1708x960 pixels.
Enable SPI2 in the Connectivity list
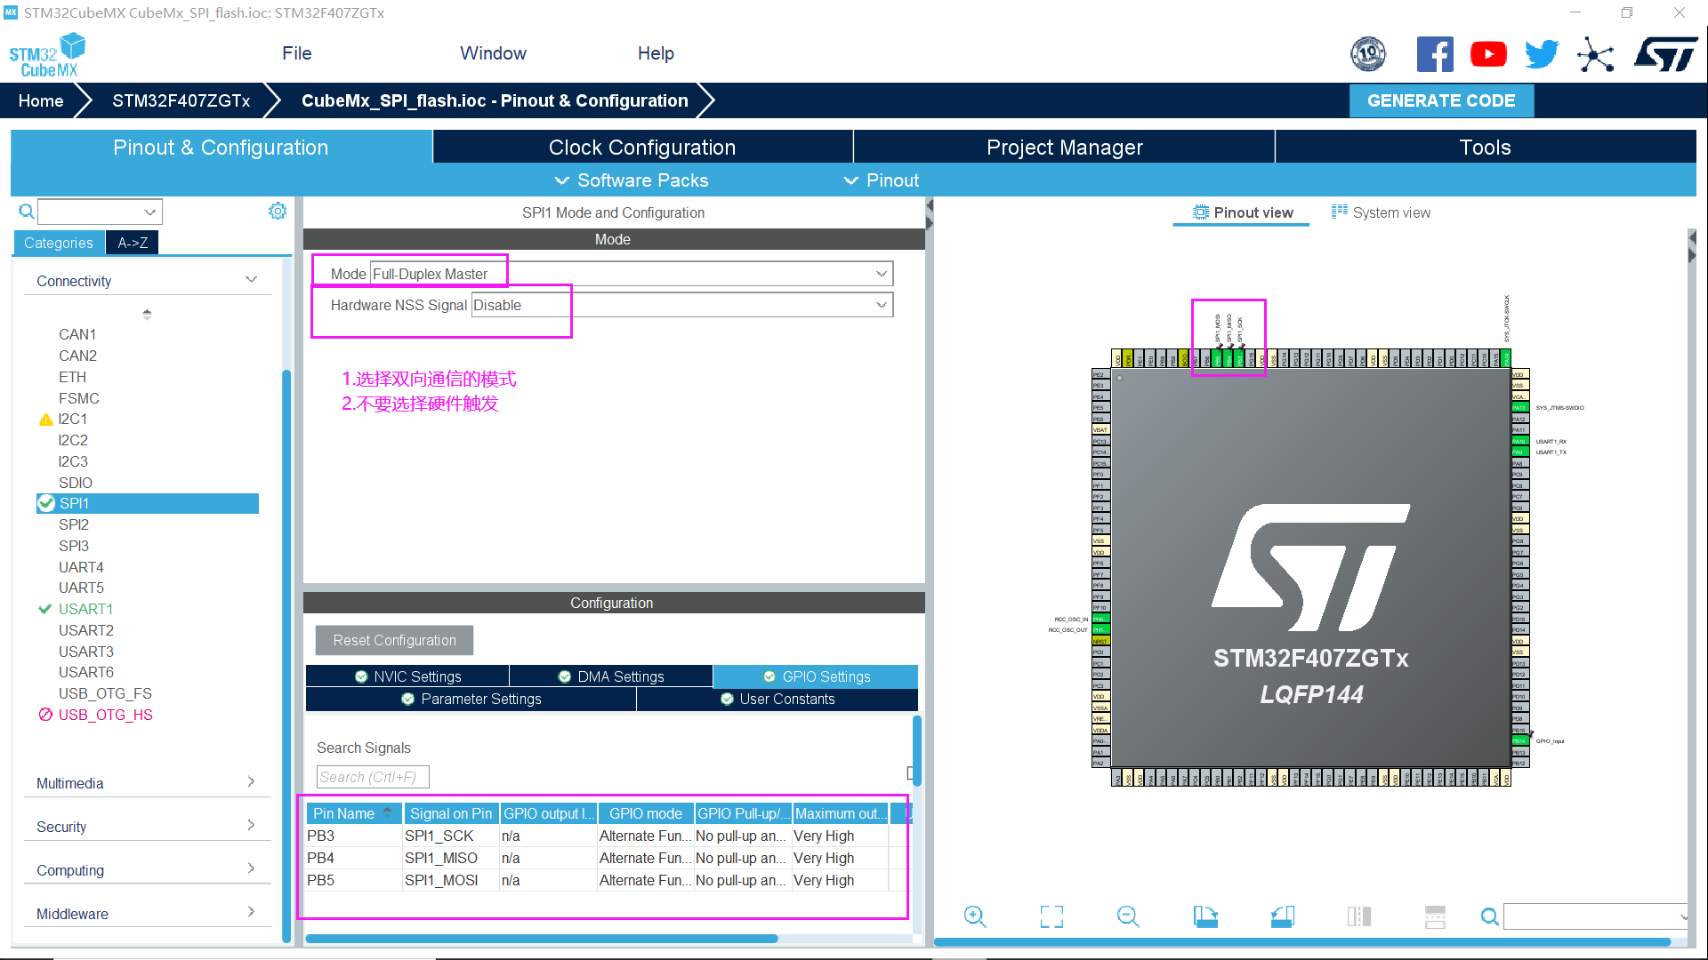[x=73, y=524]
